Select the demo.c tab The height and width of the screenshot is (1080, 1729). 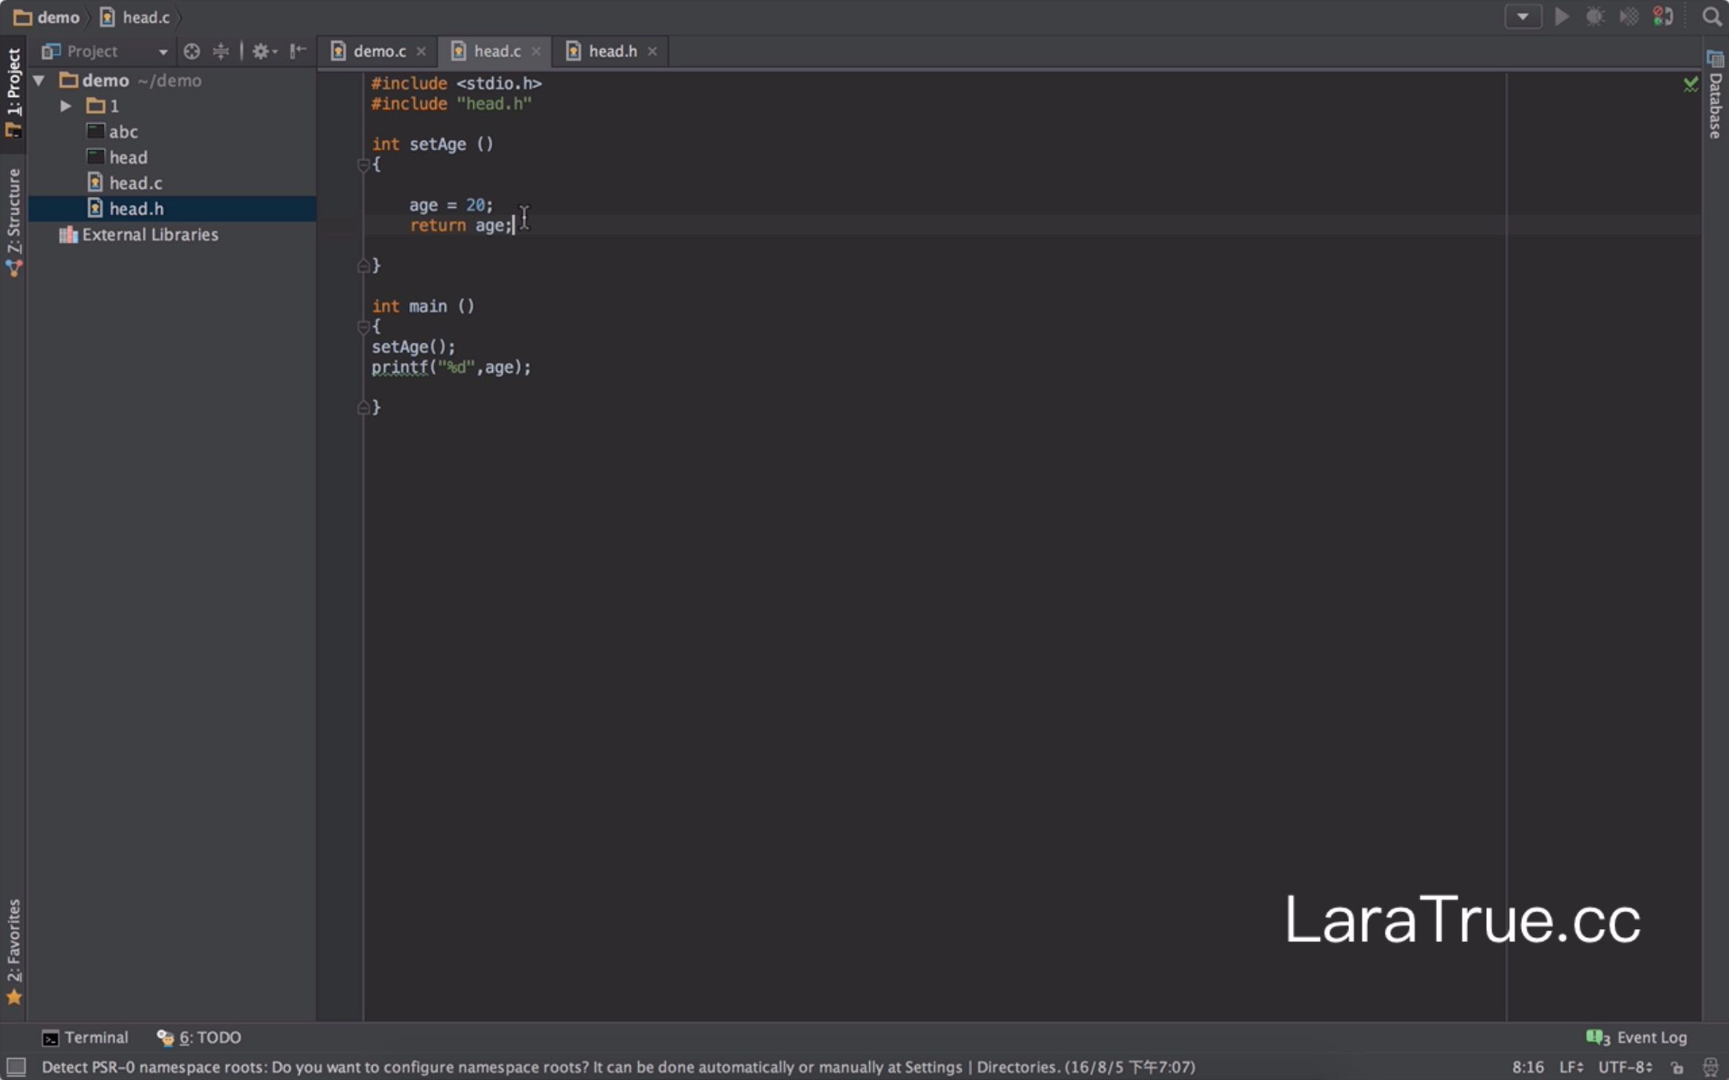(379, 50)
